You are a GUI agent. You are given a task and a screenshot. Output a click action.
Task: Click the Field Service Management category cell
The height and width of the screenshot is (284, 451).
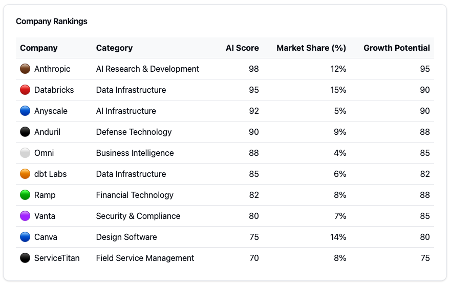145,258
